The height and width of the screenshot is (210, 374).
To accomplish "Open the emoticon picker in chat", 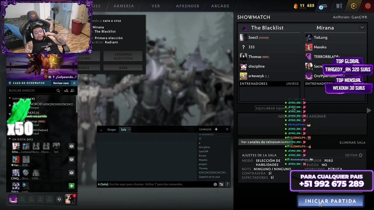I will coord(215,184).
